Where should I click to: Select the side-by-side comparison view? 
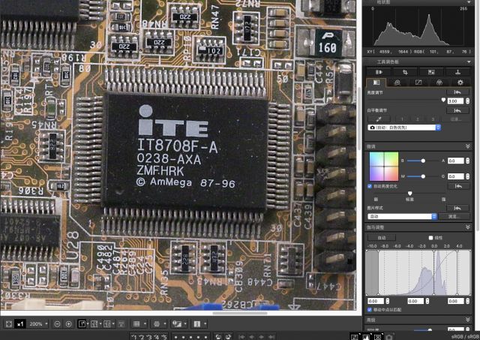click(94, 323)
